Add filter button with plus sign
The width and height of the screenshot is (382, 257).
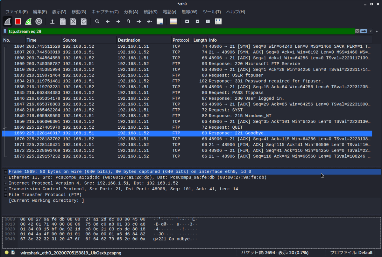(377, 31)
